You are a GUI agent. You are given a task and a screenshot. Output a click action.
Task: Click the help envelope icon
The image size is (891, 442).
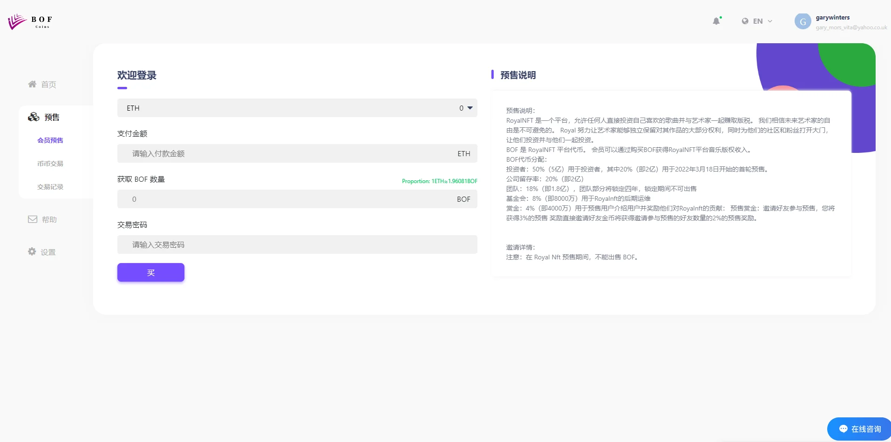coord(33,219)
